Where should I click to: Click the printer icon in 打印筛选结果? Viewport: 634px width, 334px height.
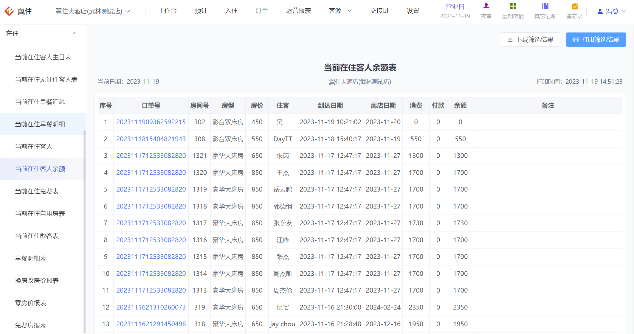576,40
